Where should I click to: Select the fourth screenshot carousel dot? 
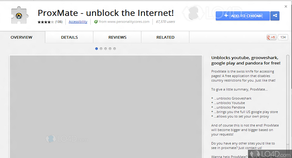coord(110,49)
